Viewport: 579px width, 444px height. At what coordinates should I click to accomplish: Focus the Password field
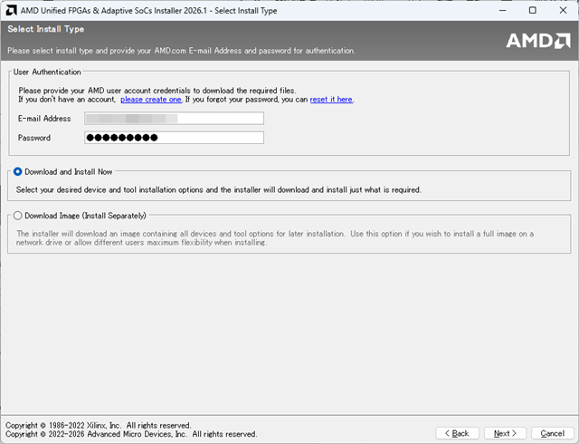pos(174,138)
